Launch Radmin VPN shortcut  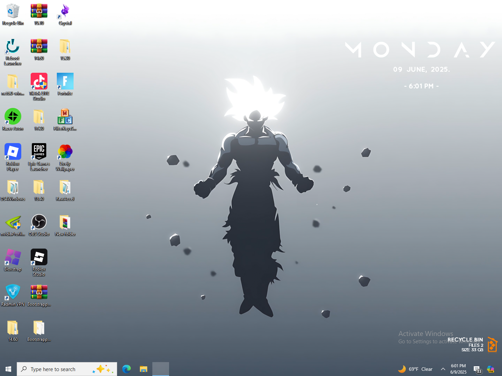tap(13, 296)
